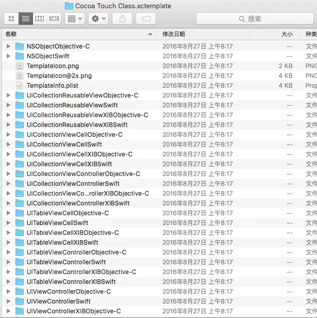This screenshot has height=318, width=317.
Task: Sort by the 大小 column header
Action: pos(275,34)
